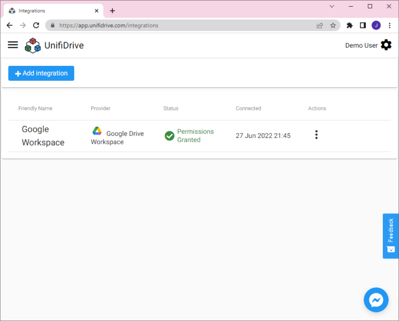Open the hamburger navigation menu
This screenshot has height=321, width=399.
pos(12,45)
